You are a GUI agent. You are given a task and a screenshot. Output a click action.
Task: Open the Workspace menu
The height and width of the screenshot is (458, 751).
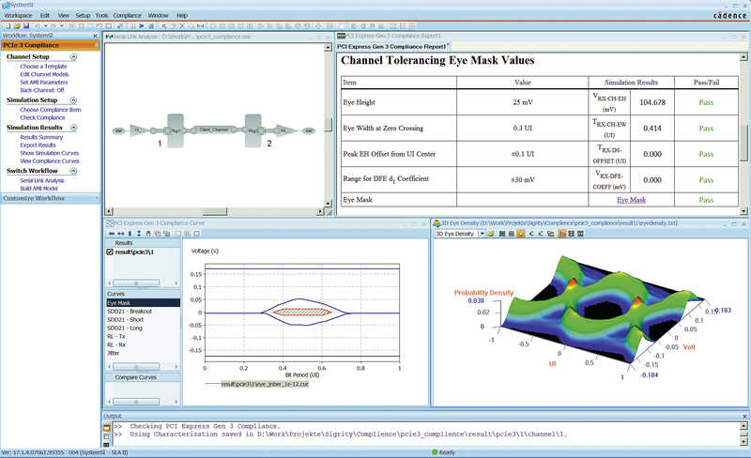[x=18, y=15]
